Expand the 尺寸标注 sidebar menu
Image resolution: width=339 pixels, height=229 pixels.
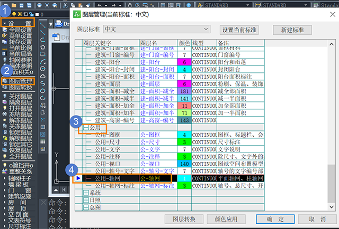(17, 226)
